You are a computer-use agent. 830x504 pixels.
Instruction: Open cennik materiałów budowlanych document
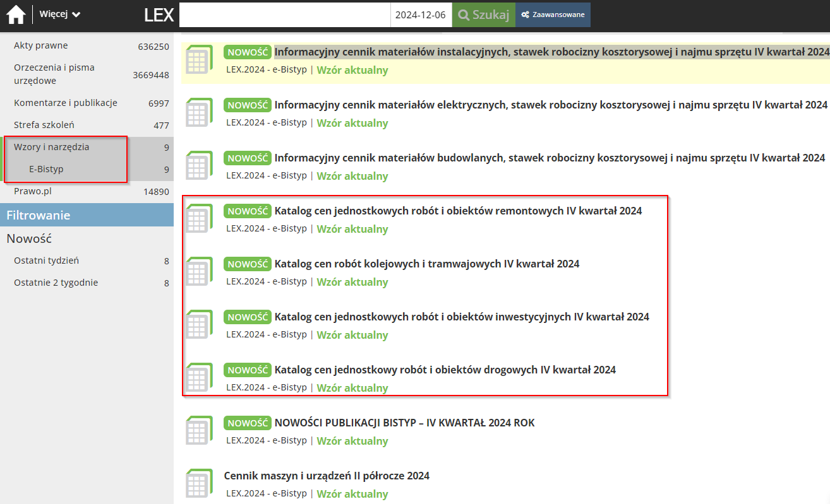coord(550,158)
